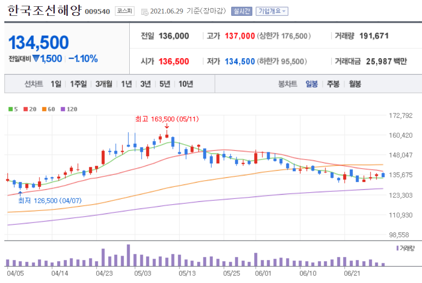Click the 172,792 price axis label

401,115
